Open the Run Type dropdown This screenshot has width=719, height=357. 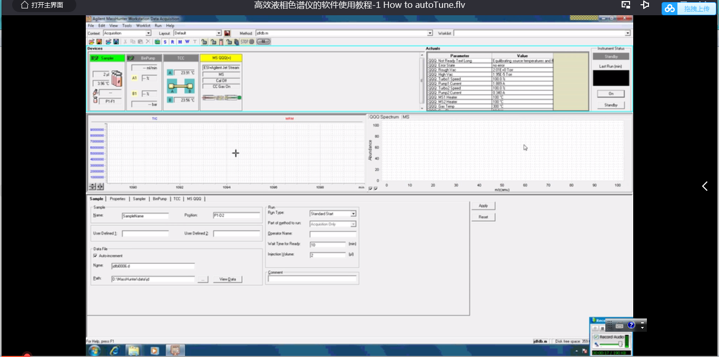(x=353, y=214)
